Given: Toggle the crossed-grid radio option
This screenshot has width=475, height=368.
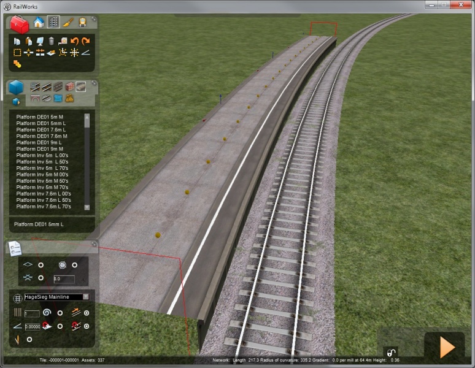Looking at the screenshot, I should click(x=41, y=278).
